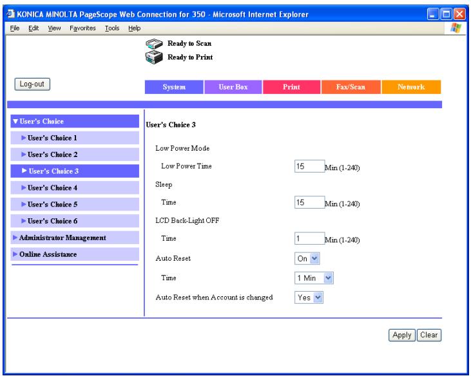The width and height of the screenshot is (471, 376).
Task: Click the scanner status icon beside Ready to Scan
Action: pyautogui.click(x=154, y=44)
